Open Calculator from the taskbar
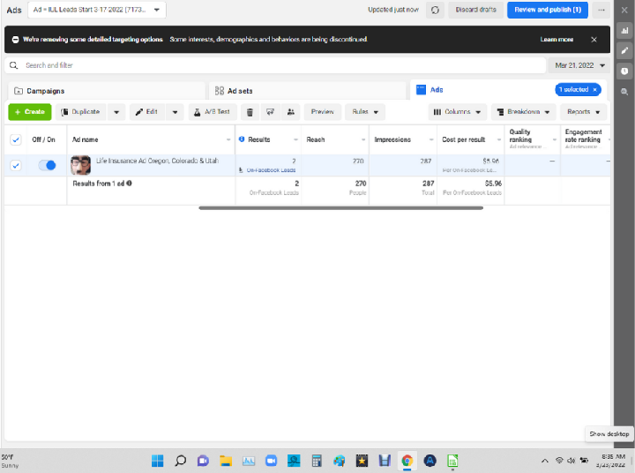 tap(317, 461)
